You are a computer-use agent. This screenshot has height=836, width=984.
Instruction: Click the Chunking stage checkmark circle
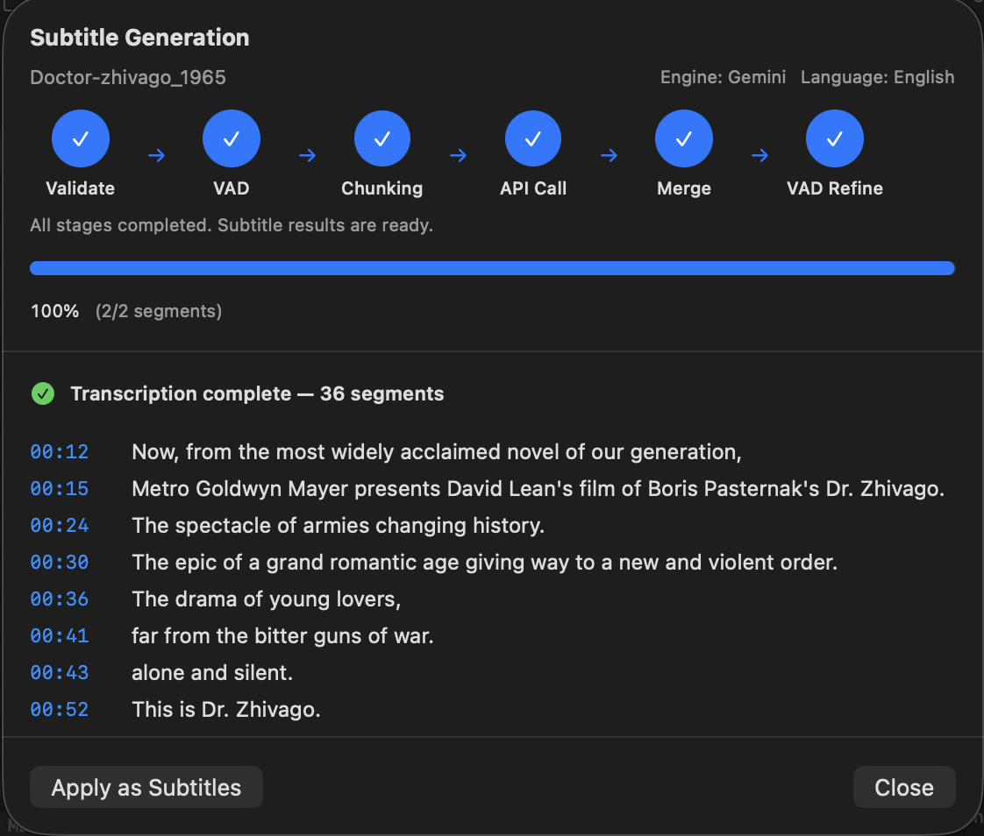coord(382,138)
